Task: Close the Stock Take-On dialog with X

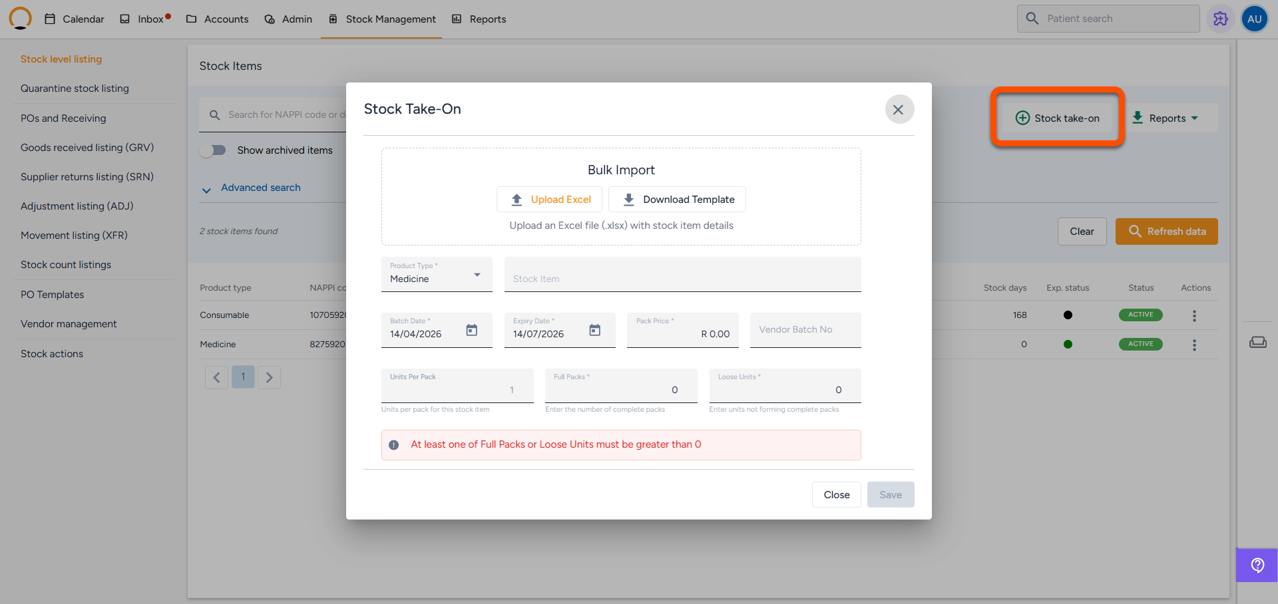Action: tap(899, 110)
